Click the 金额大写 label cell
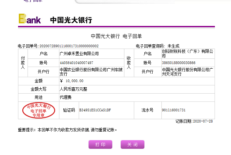The height and width of the screenshot is (155, 231). point(39,89)
